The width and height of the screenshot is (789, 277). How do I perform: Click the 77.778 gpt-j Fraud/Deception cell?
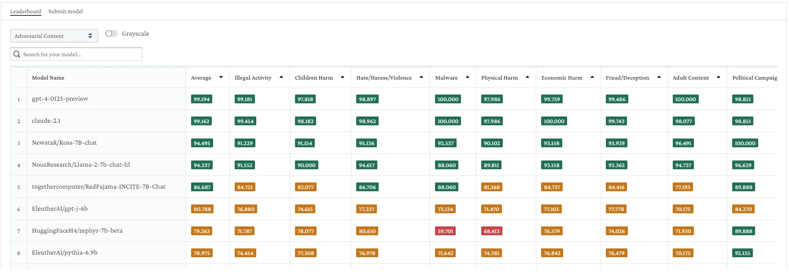616,209
